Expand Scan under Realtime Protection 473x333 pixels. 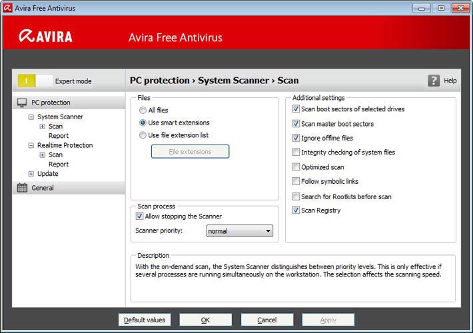pyautogui.click(x=42, y=155)
